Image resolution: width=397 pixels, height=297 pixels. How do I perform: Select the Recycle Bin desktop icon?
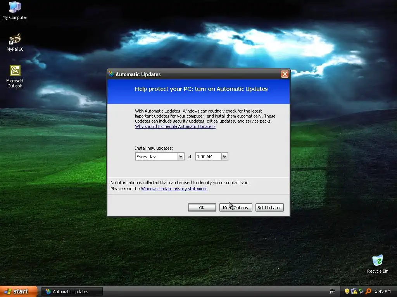pos(378,264)
